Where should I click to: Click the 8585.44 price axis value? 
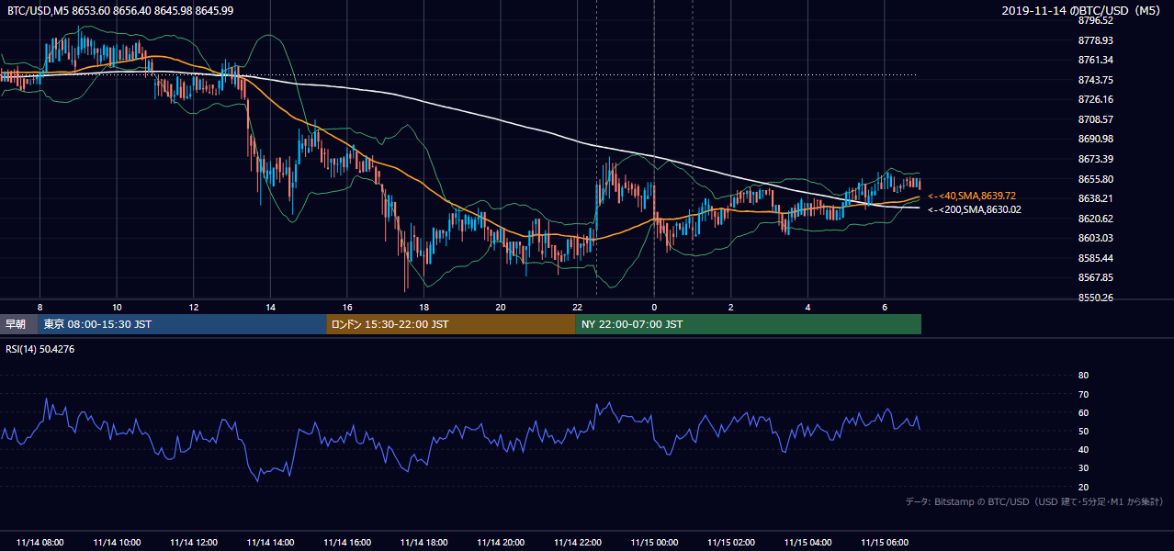click(1095, 258)
